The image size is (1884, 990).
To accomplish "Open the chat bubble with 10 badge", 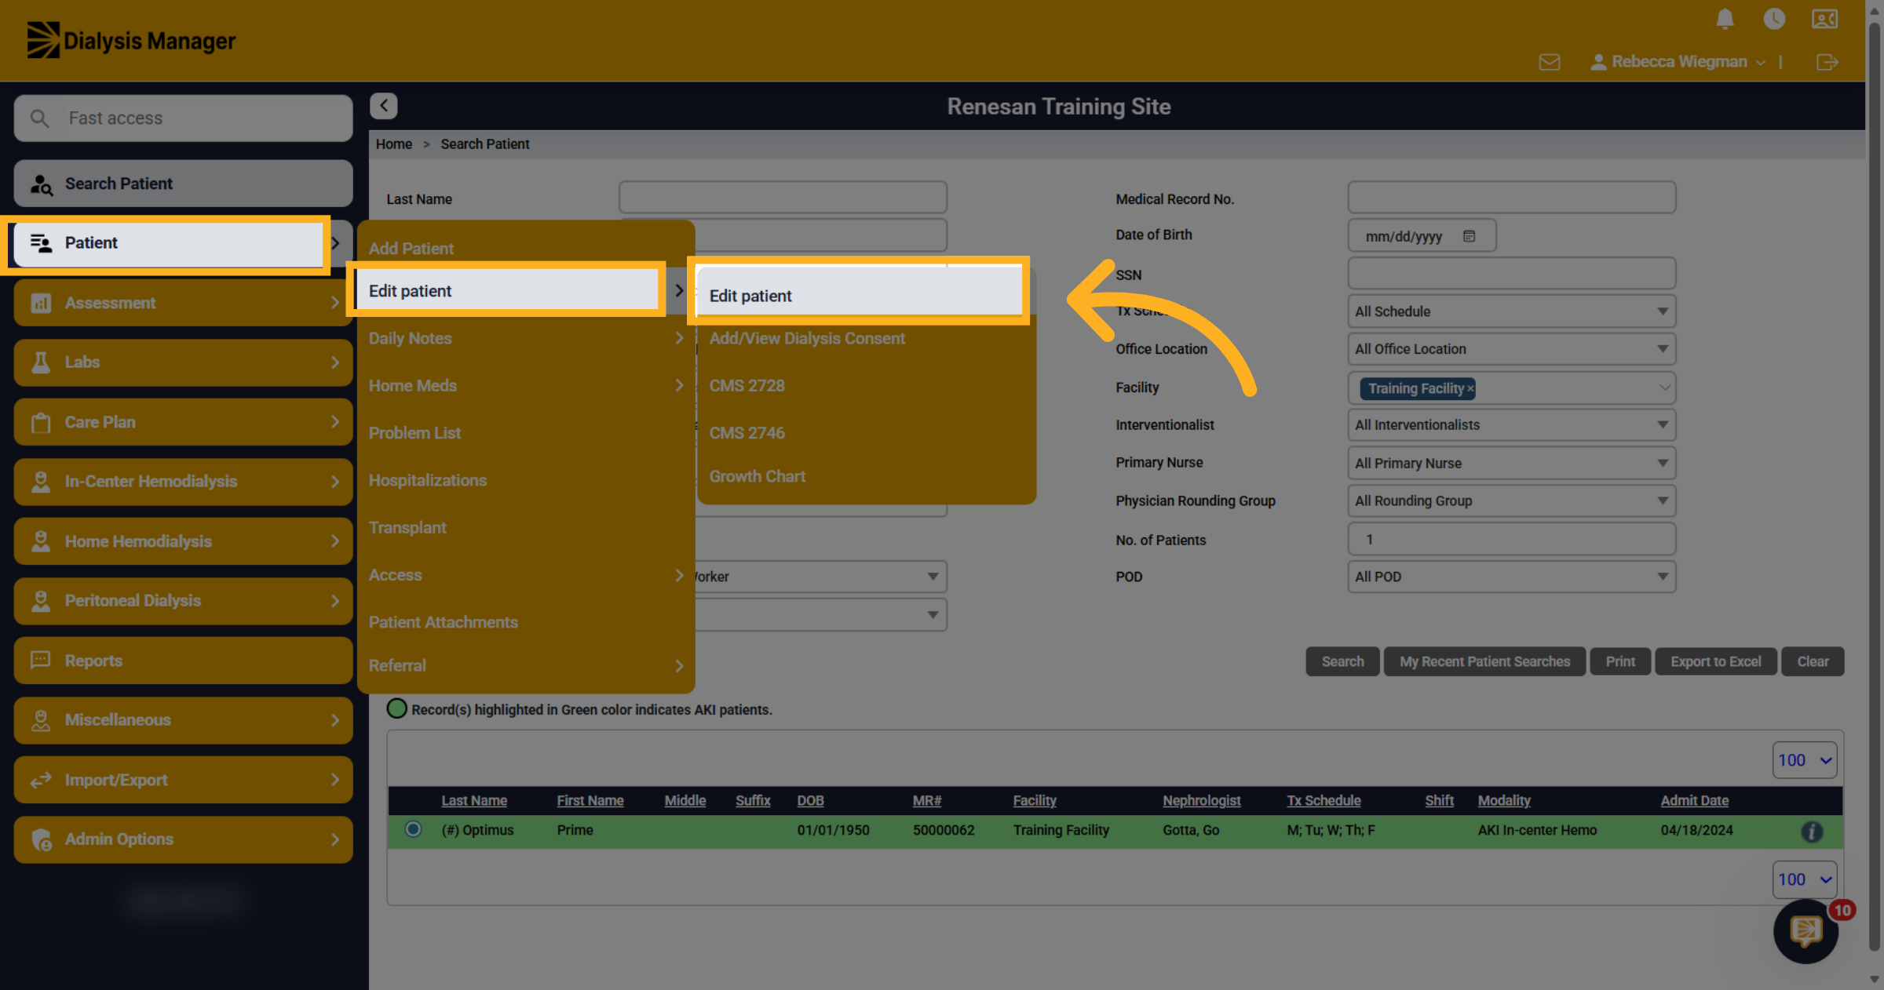I will point(1805,931).
